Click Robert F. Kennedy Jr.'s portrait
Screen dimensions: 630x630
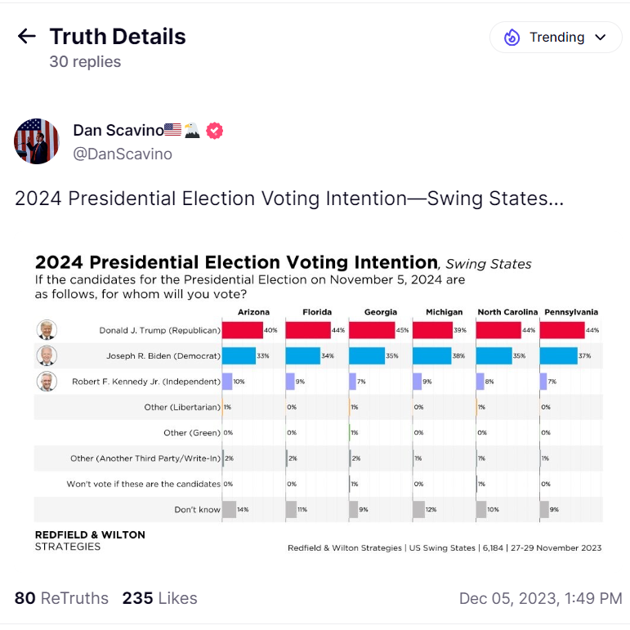[x=47, y=382]
